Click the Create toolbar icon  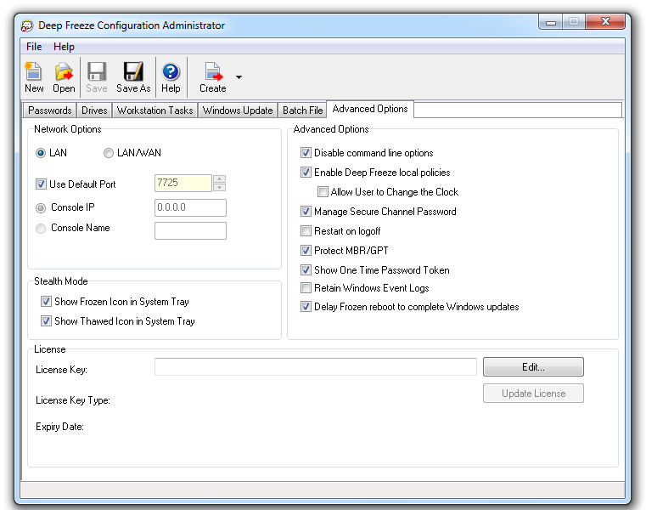point(212,76)
